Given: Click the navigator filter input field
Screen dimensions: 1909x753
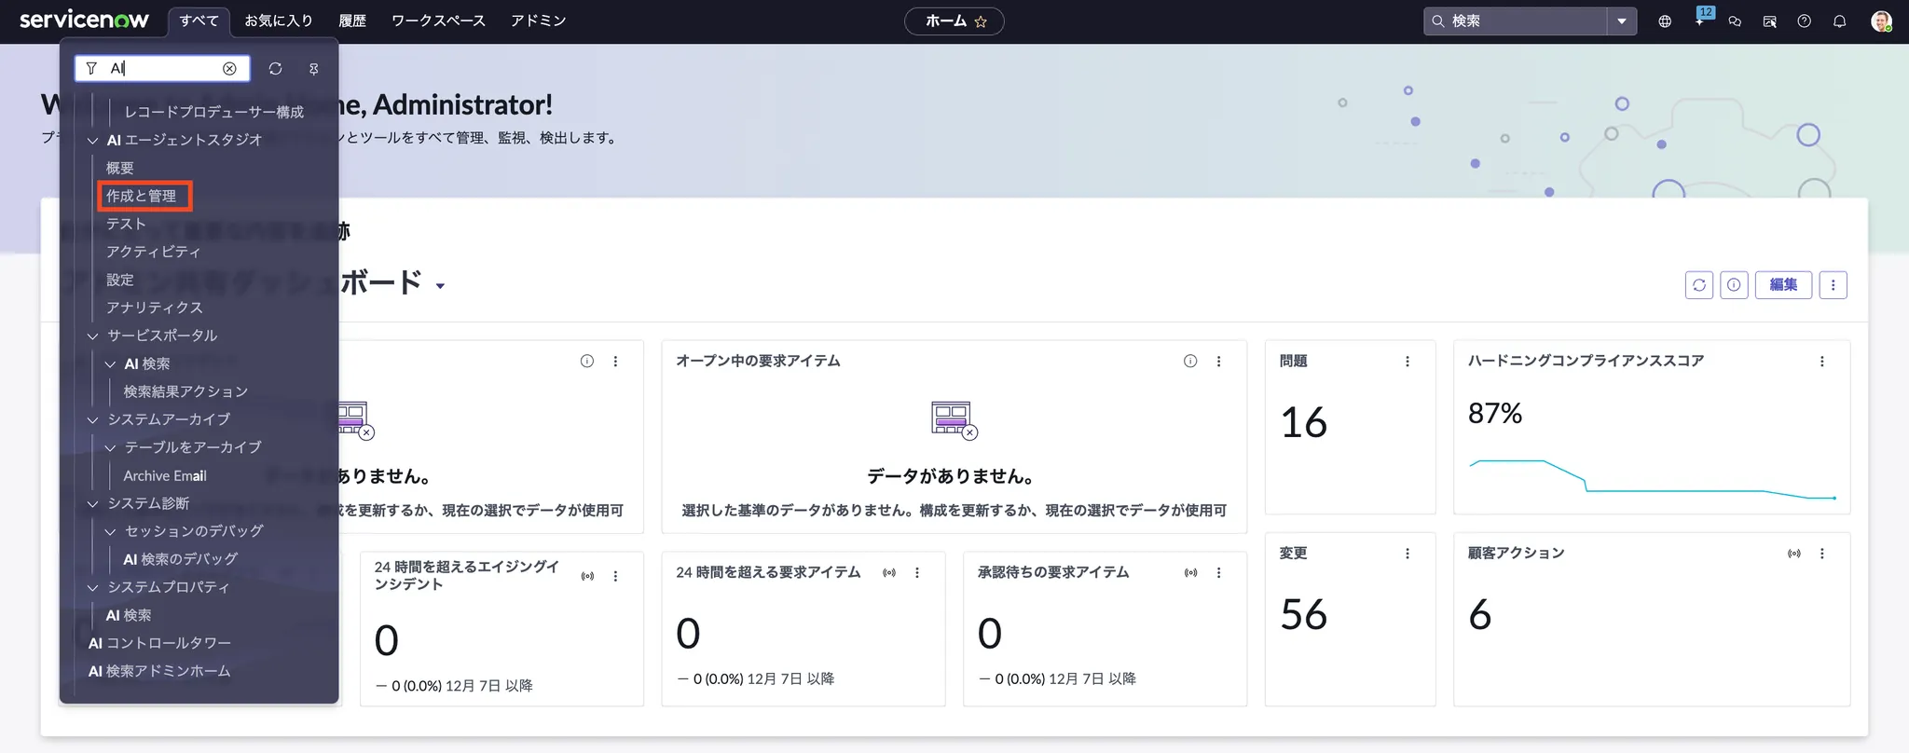Looking at the screenshot, I should [162, 68].
